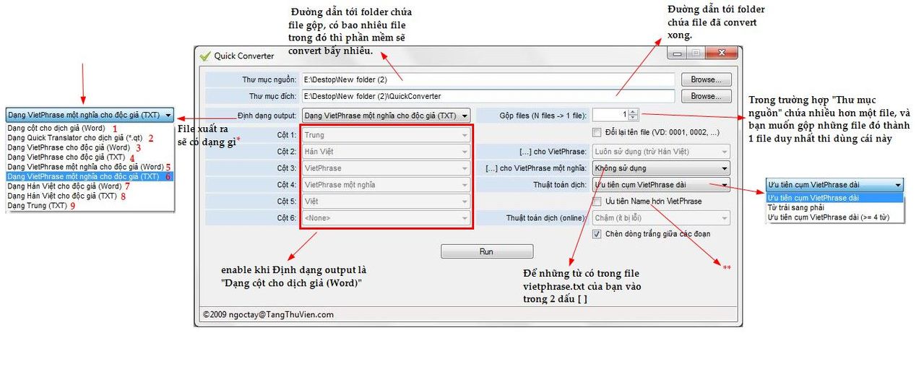Pick "Dạng Quick Translator cho dịch giả (*.qt)"
This screenshot has width=924, height=372.
74,138
